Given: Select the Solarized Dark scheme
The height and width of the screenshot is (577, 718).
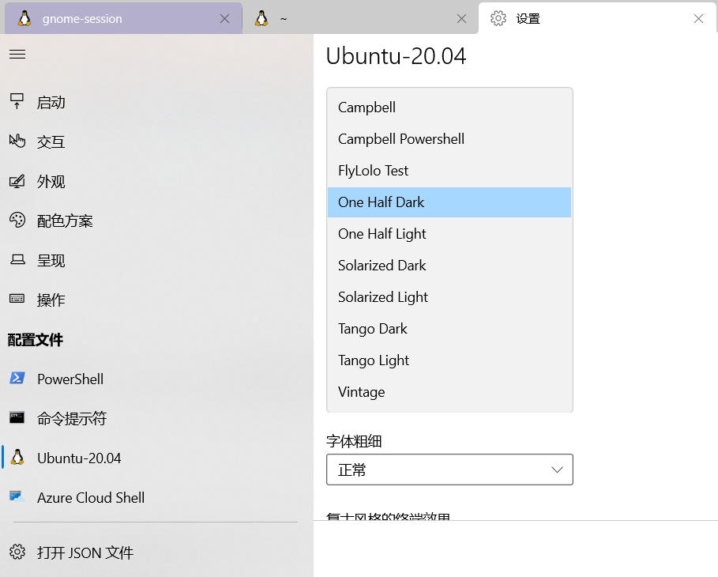Looking at the screenshot, I should point(382,265).
